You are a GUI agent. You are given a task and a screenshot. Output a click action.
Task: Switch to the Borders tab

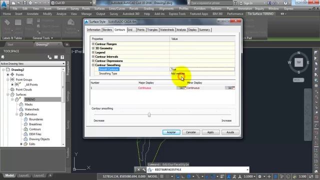[107, 30]
